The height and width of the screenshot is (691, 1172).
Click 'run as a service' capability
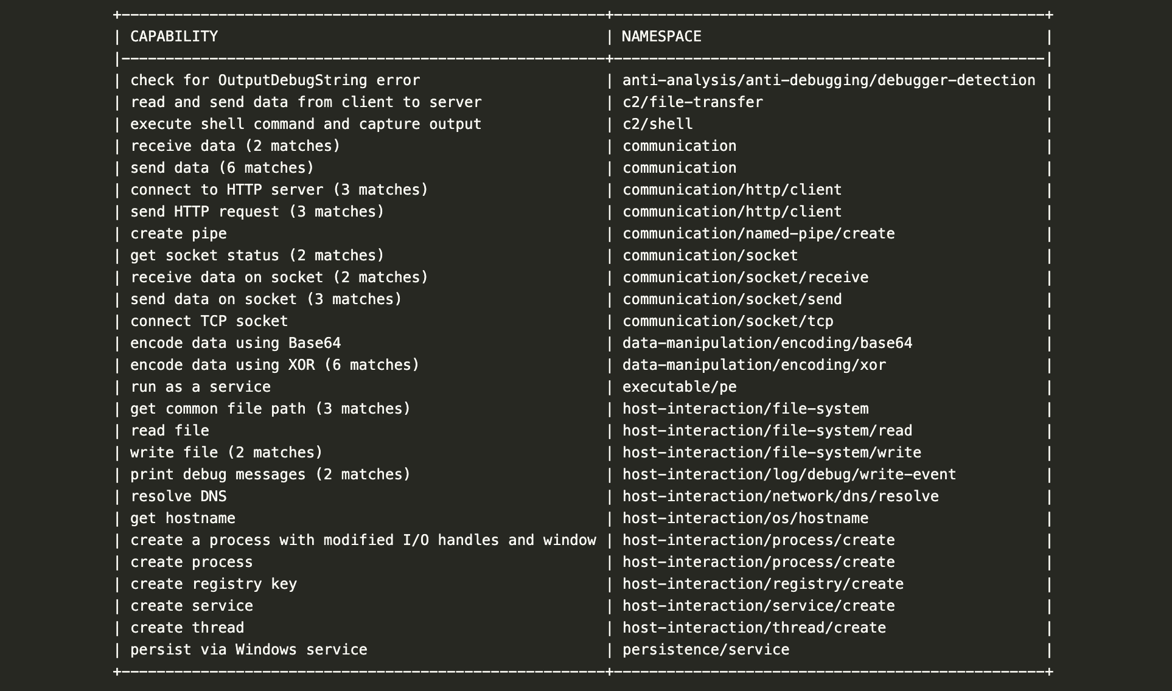[x=200, y=387]
